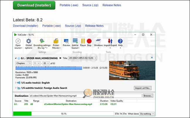
Task: Click the Framerate: 23.976 FPS text
Action: 26,78
